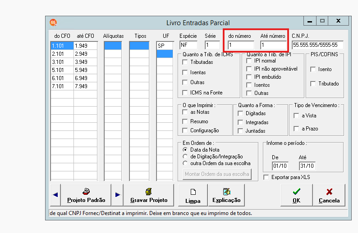Tick ICMS na Fonte checkbox

pos(185,93)
